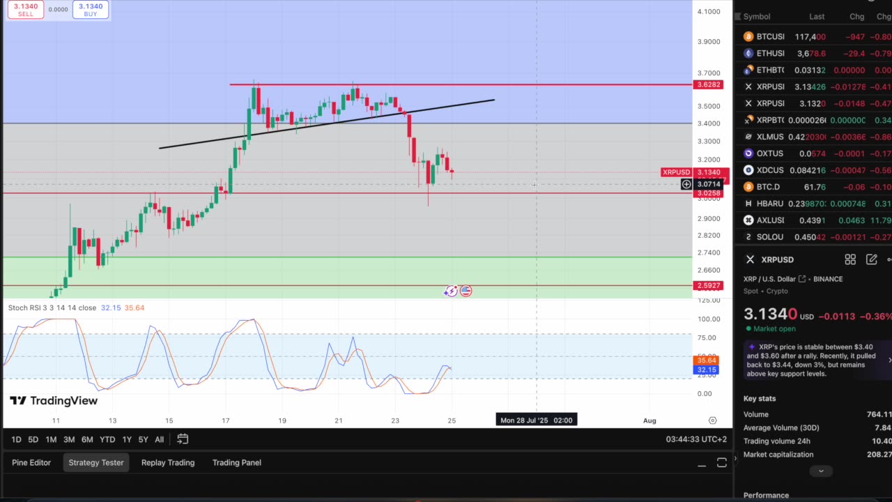Open the Pine Editor tab
This screenshot has height=502, width=892.
pyautogui.click(x=31, y=463)
